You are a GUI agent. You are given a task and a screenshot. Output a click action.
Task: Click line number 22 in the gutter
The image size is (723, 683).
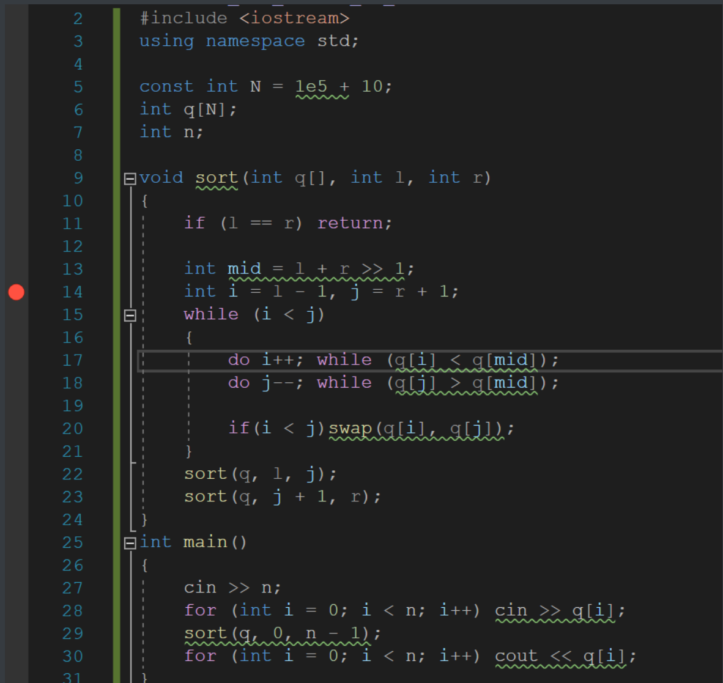click(72, 474)
